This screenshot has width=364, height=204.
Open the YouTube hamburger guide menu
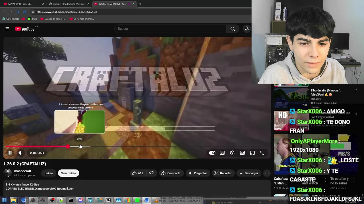click(x=7, y=29)
